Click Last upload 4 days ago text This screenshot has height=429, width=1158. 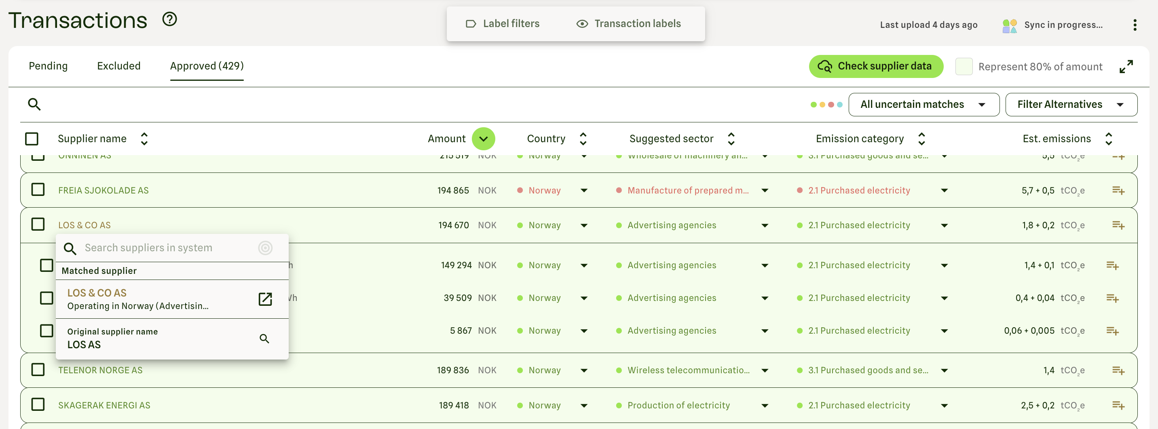928,25
